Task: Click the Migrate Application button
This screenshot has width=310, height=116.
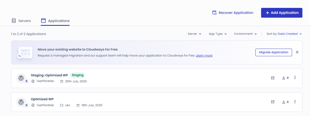Action: 274,52
